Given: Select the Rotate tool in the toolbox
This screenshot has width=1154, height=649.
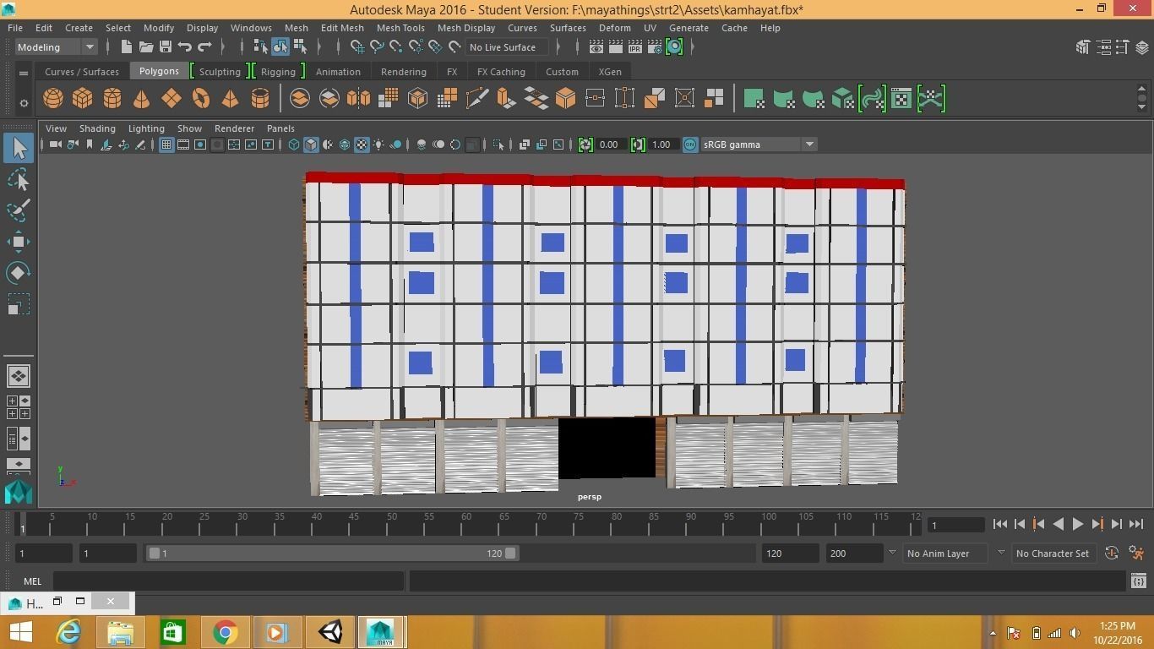Looking at the screenshot, I should pos(19,273).
